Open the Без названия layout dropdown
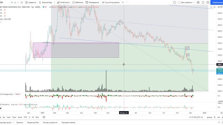Image resolution: width=223 pixels, height=125 pixels. pos(186,2)
